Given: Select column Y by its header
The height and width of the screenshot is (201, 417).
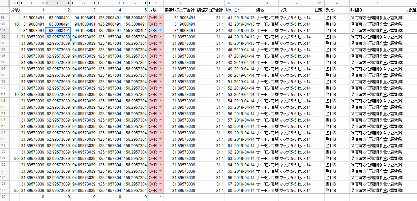Looking at the screenshot, I should tap(378, 3).
